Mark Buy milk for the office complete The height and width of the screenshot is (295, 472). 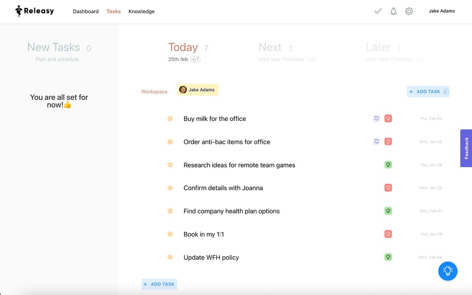pyautogui.click(x=170, y=118)
